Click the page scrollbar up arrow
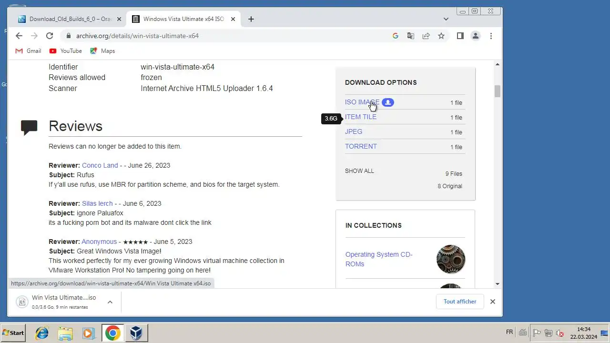The width and height of the screenshot is (610, 343). 498,64
